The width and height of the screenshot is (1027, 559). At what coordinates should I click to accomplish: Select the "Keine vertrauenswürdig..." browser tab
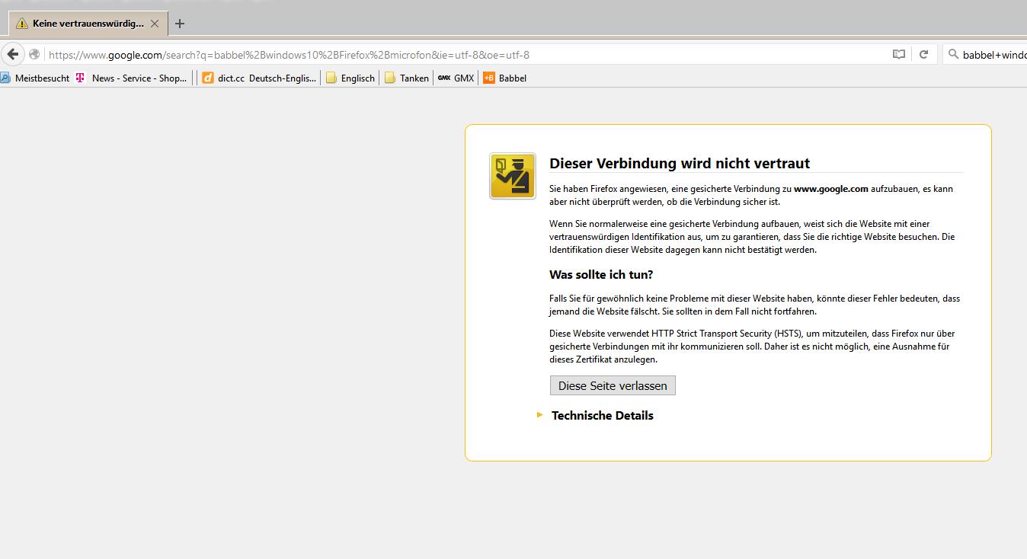(88, 24)
